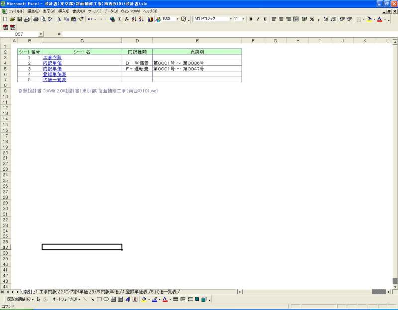This screenshot has width=398, height=310.
Task: Follow 登録単価表 hyperlink
Action: point(54,74)
